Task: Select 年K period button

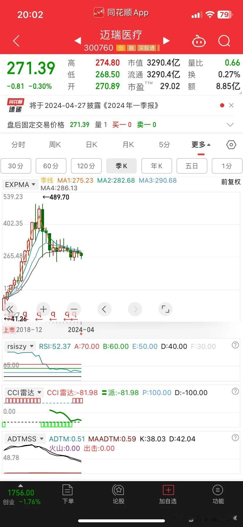Action: pos(157,166)
